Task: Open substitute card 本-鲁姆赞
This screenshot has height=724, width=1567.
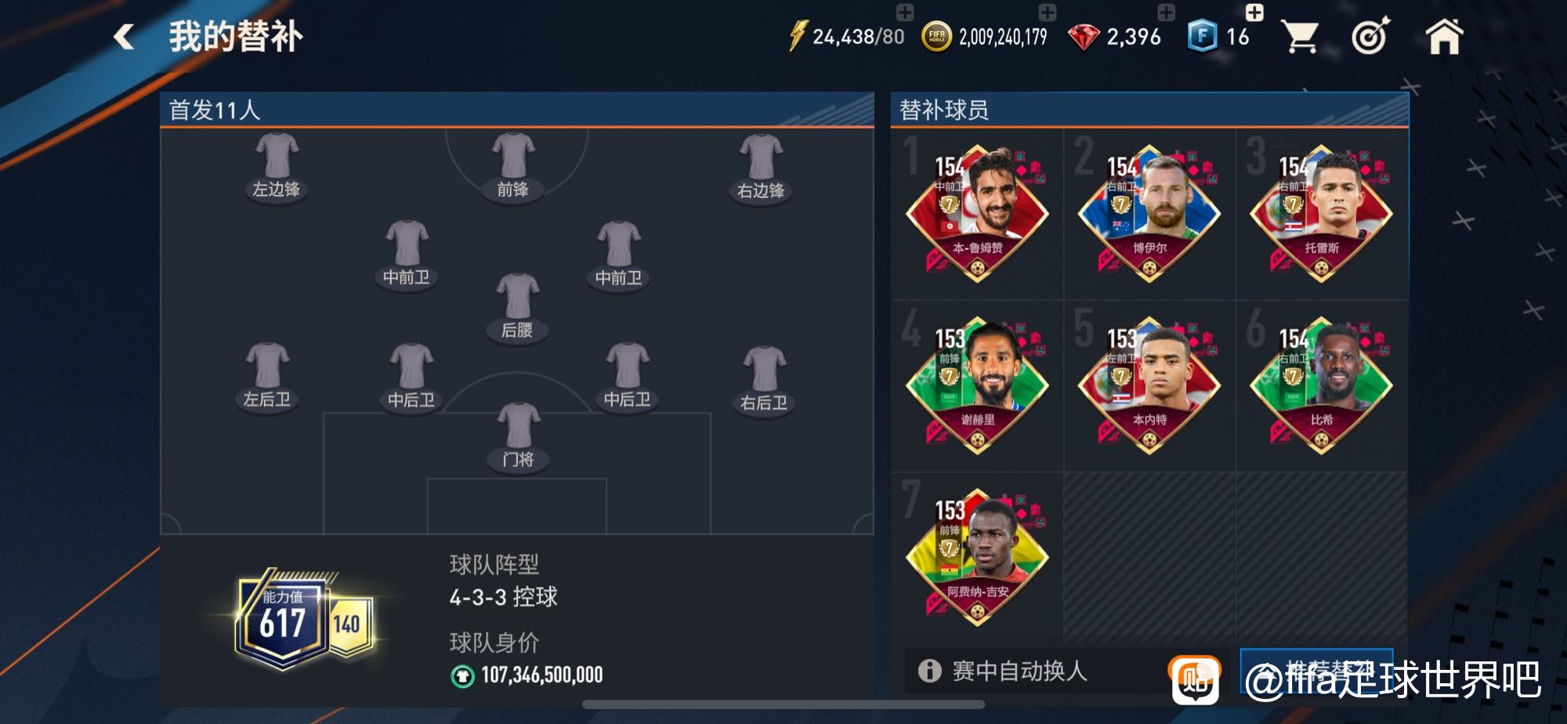Action: 977,213
